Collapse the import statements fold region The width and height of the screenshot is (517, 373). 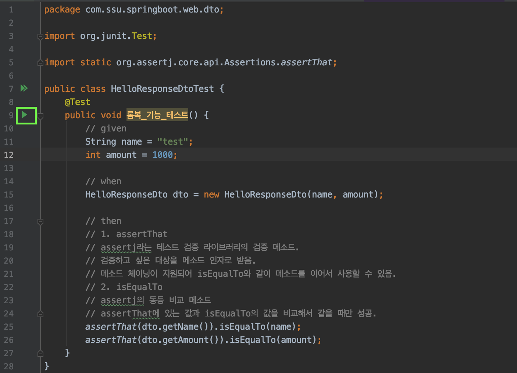40,36
